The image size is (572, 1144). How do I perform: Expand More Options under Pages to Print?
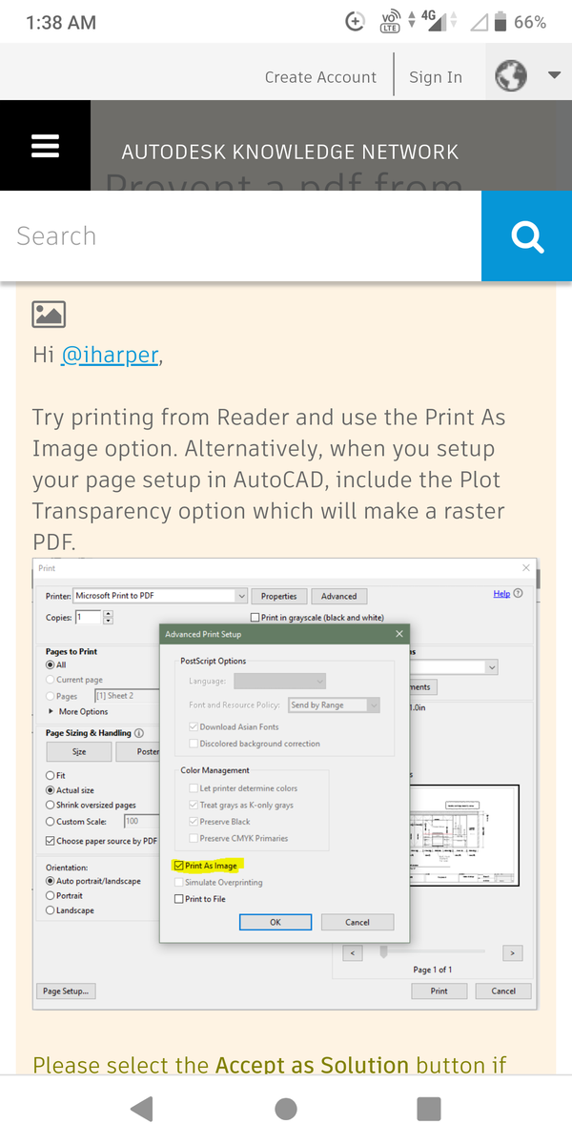77,711
